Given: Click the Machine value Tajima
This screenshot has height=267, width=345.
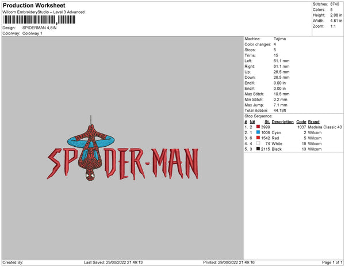Looking at the screenshot, I should (x=279, y=39).
